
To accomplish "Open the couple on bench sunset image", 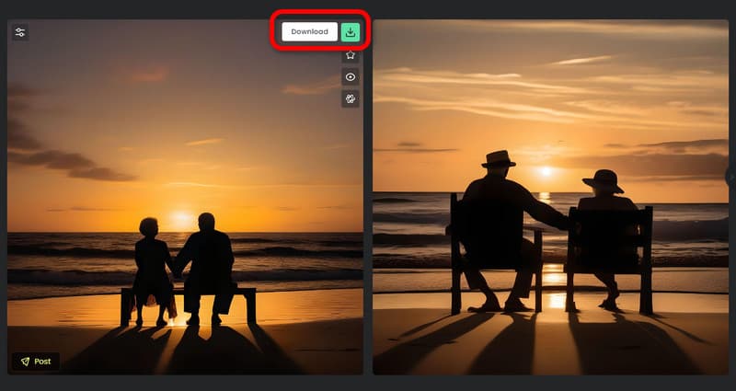I will pyautogui.click(x=185, y=197).
